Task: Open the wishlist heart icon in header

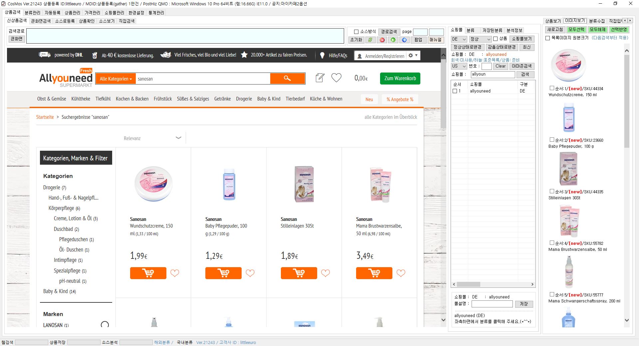Action: point(336,78)
